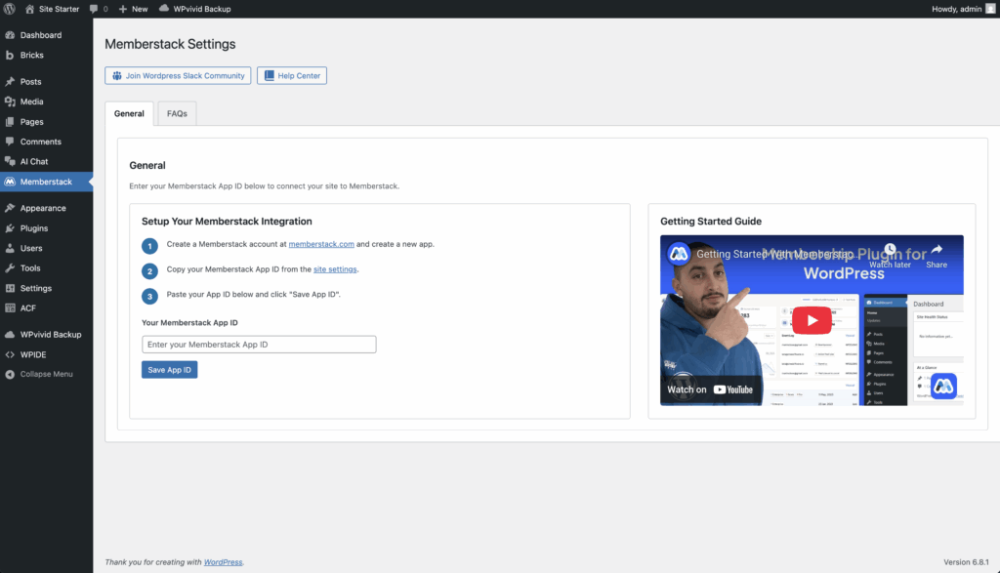Go to Bricks in the sidebar menu
This screenshot has width=1000, height=573.
(x=31, y=56)
